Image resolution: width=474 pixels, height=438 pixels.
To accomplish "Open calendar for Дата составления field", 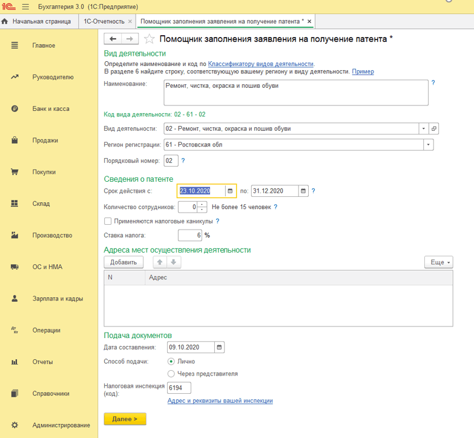I will click(219, 347).
